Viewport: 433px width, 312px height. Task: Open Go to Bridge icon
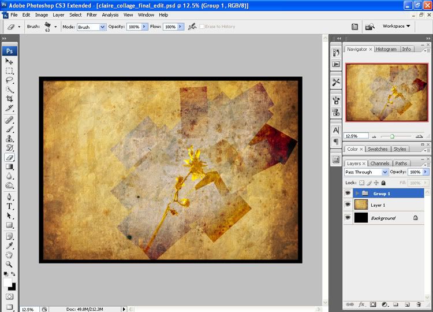(369, 27)
